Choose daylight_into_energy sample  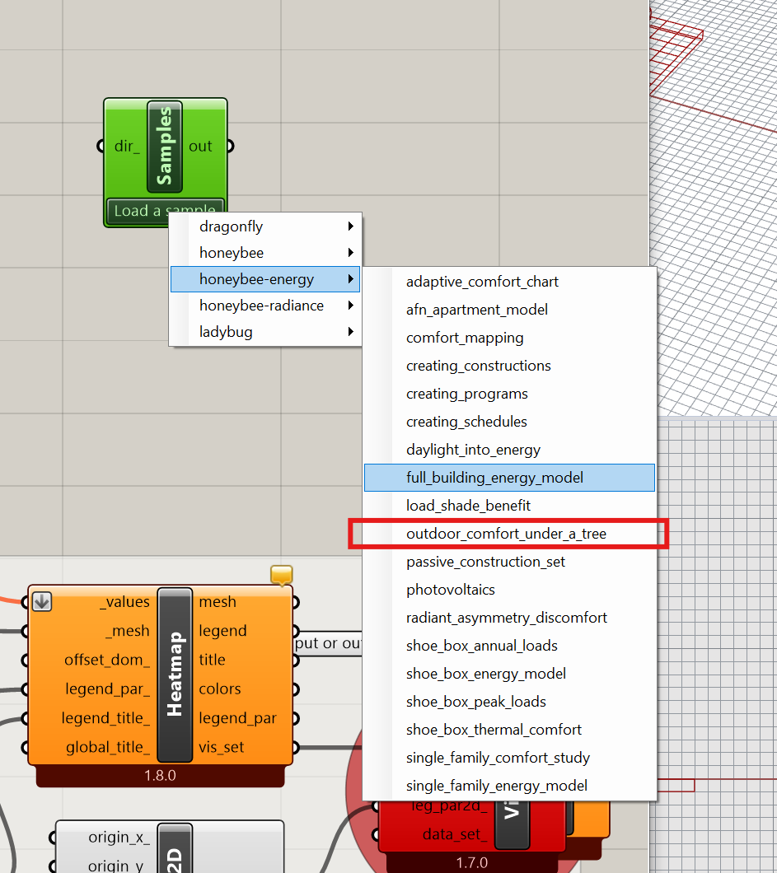coord(509,450)
